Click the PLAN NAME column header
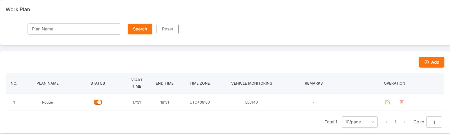This screenshot has width=450, height=134. pyautogui.click(x=48, y=83)
